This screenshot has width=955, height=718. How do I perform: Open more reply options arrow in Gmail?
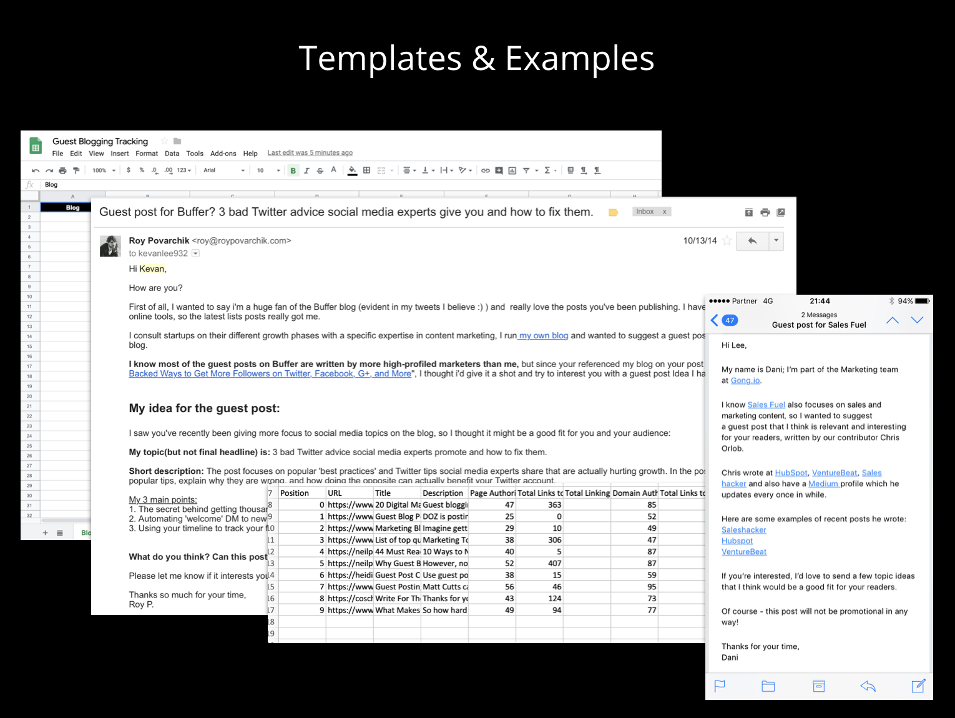point(776,241)
